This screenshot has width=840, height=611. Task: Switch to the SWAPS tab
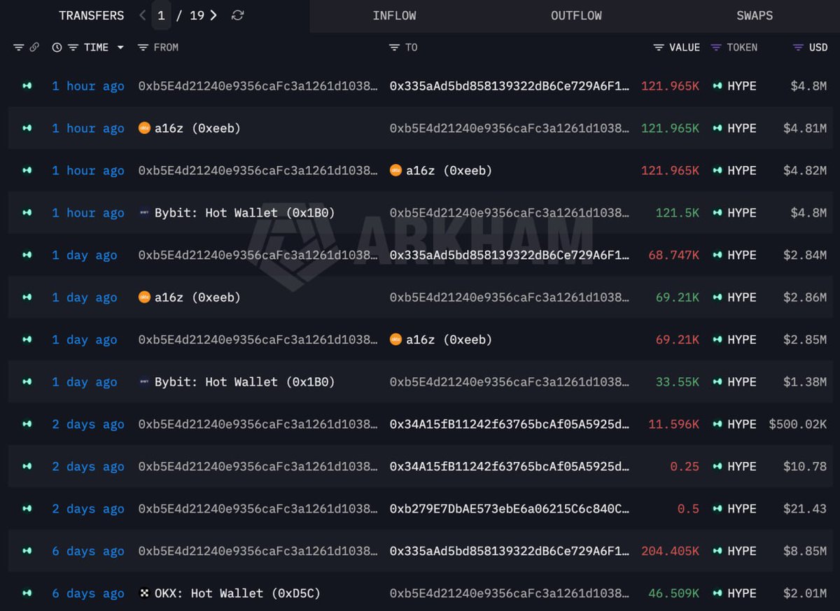(755, 15)
